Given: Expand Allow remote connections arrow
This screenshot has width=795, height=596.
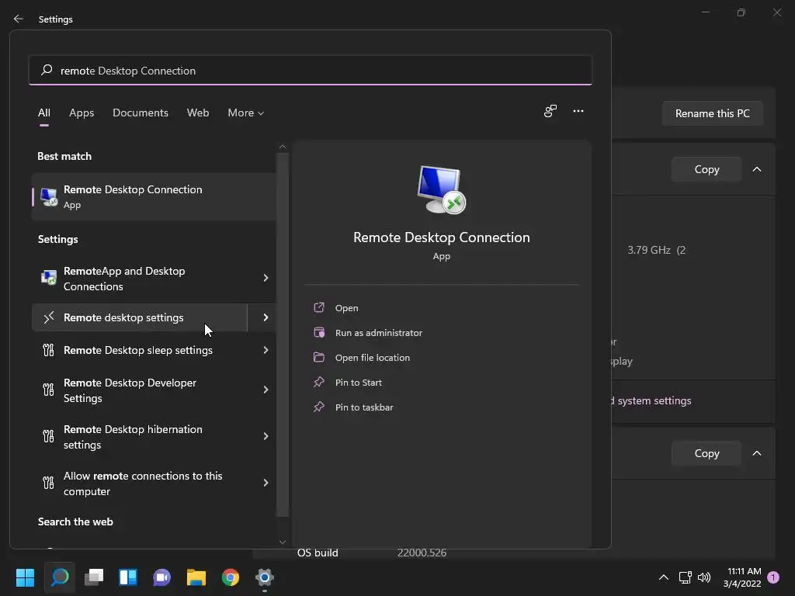Looking at the screenshot, I should tap(266, 483).
